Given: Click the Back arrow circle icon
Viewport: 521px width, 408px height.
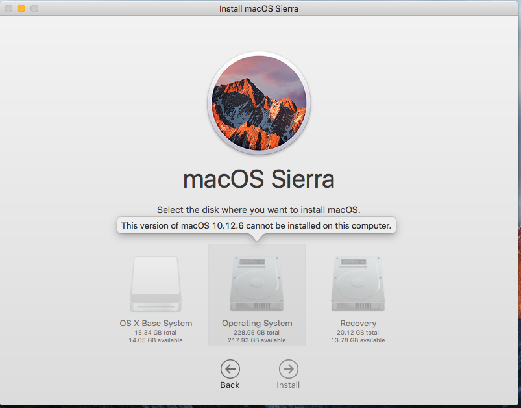Looking at the screenshot, I should (230, 369).
